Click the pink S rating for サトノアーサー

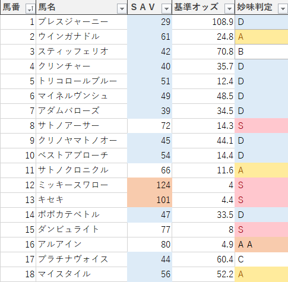click(x=261, y=126)
